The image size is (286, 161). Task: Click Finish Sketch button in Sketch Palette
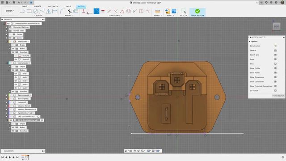[x=278, y=96]
